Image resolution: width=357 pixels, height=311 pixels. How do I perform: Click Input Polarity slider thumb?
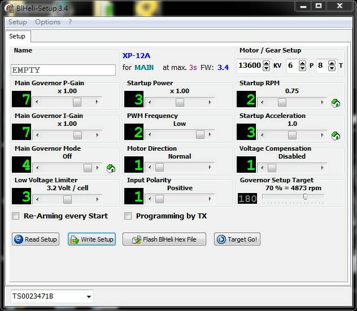pos(159,199)
